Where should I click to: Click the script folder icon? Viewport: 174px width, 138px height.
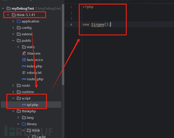pos(19,98)
